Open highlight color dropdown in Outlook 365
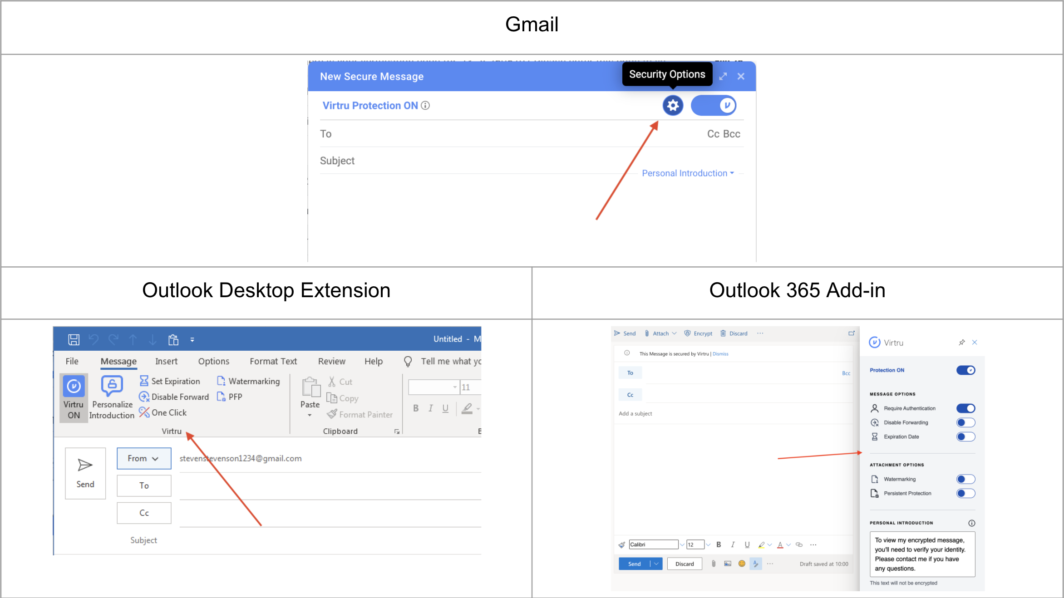Viewport: 1064px width, 598px height. [x=769, y=545]
